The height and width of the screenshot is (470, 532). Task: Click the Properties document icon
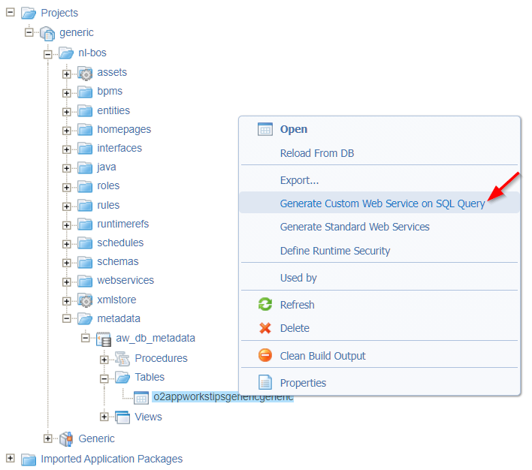tap(264, 383)
